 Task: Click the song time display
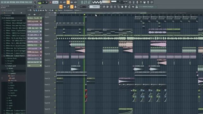coord(86,2)
